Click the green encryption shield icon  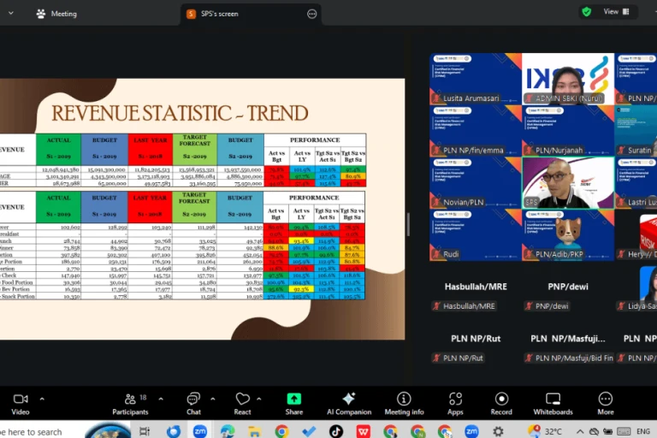tap(587, 12)
